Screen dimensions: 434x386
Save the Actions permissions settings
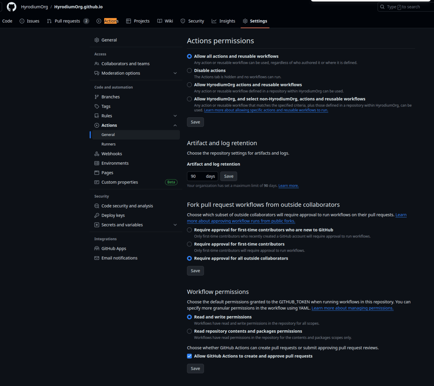pyautogui.click(x=195, y=122)
